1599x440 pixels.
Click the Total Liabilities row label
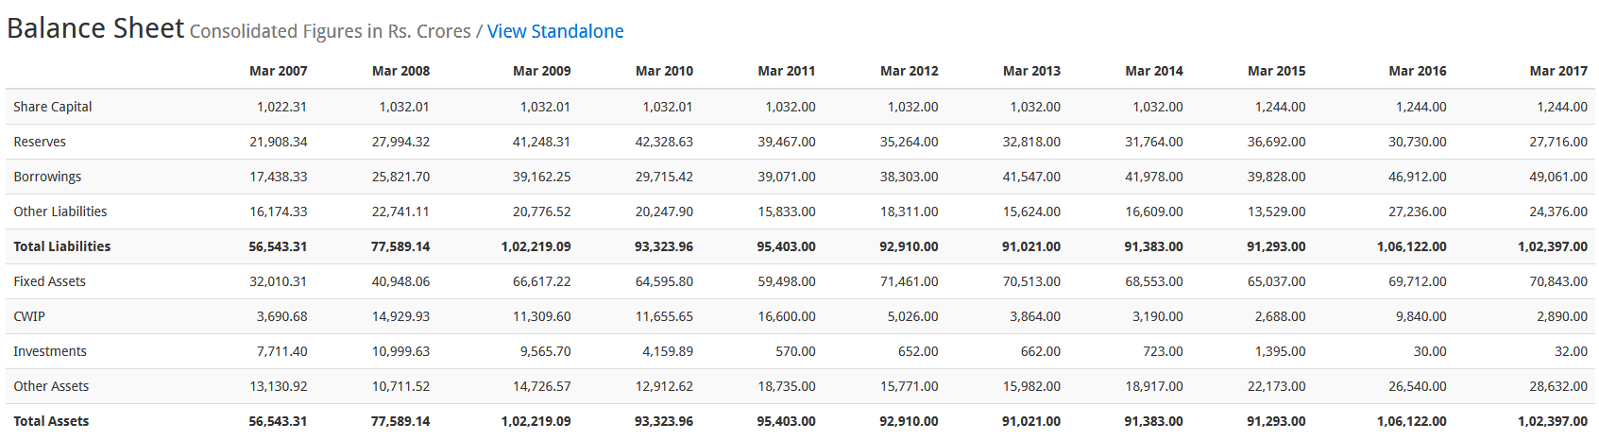coord(62,246)
